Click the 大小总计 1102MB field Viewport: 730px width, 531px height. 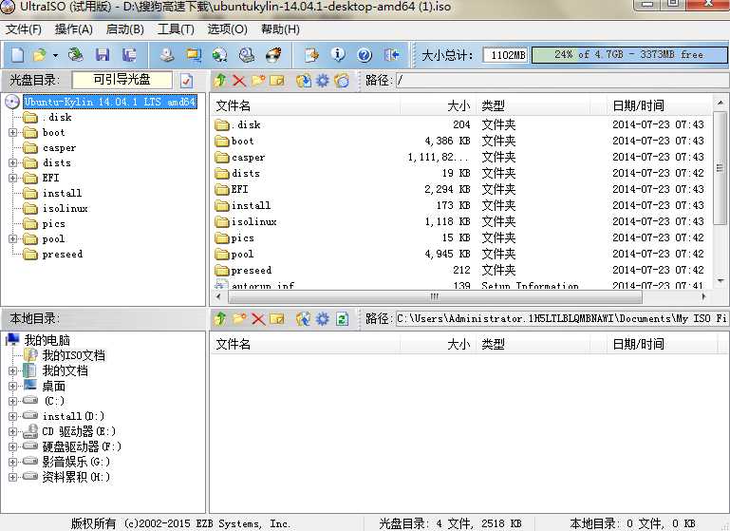click(505, 55)
